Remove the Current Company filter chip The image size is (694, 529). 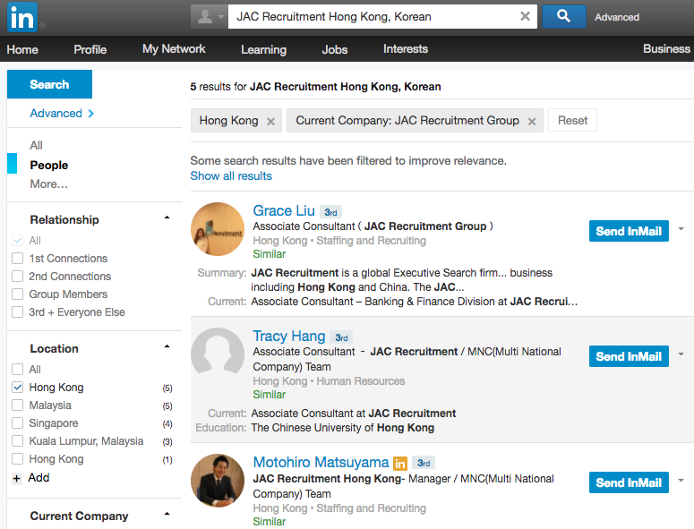click(532, 121)
